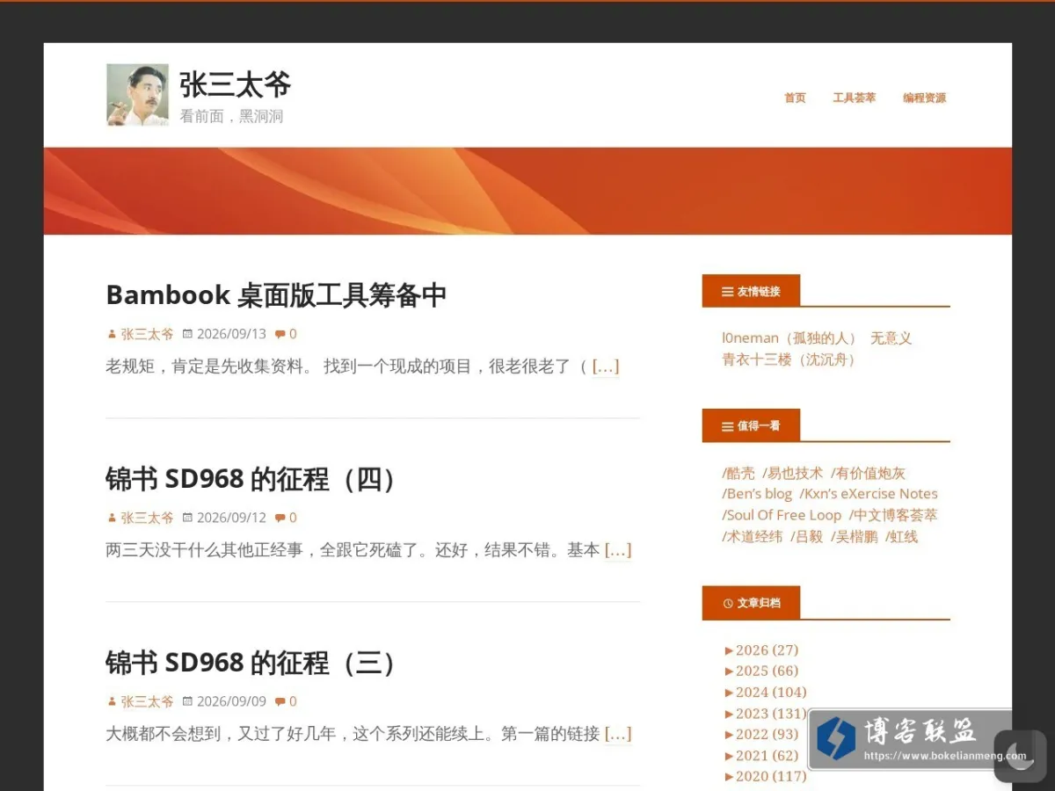Open the 编程资源 menu item

pos(924,98)
